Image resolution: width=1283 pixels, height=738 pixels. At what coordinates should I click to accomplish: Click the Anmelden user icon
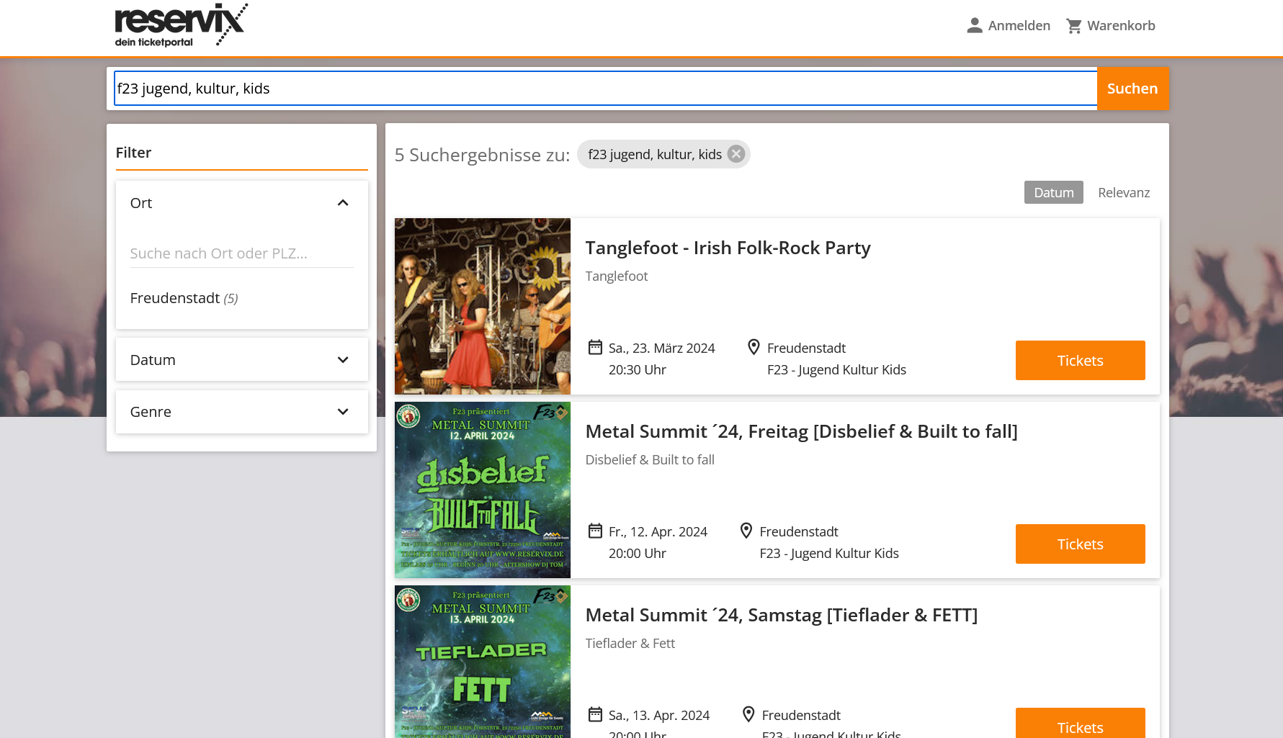[974, 26]
